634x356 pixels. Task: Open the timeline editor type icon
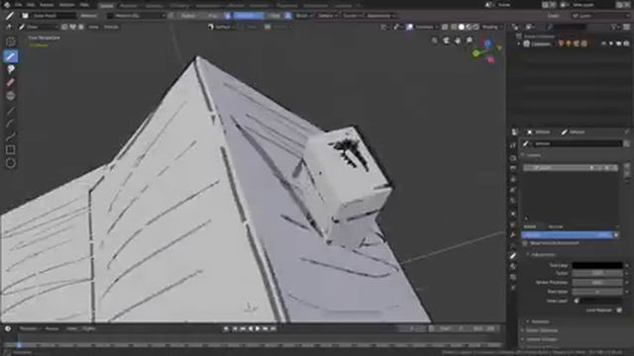click(x=8, y=328)
